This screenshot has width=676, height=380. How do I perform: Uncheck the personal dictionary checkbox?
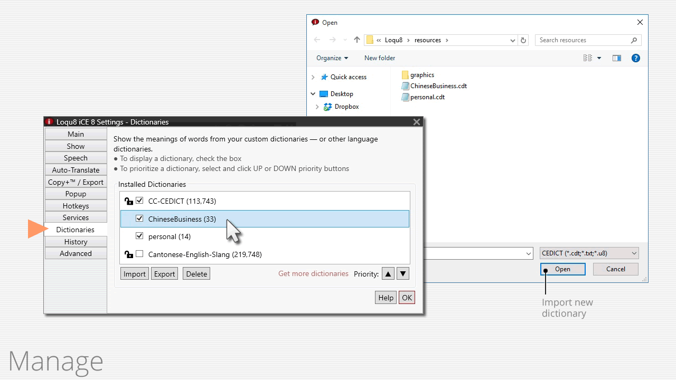pyautogui.click(x=139, y=236)
